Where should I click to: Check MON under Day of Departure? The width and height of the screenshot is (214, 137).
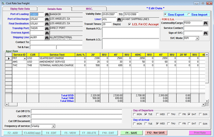pos(135,114)
